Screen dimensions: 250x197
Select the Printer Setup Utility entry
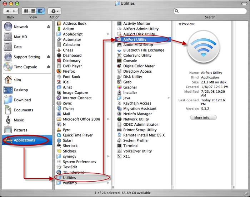pos(143,130)
